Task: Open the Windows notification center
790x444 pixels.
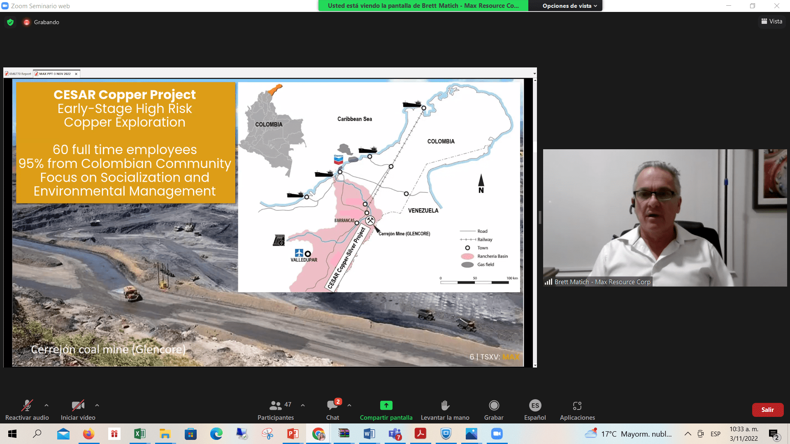Action: [x=774, y=434]
